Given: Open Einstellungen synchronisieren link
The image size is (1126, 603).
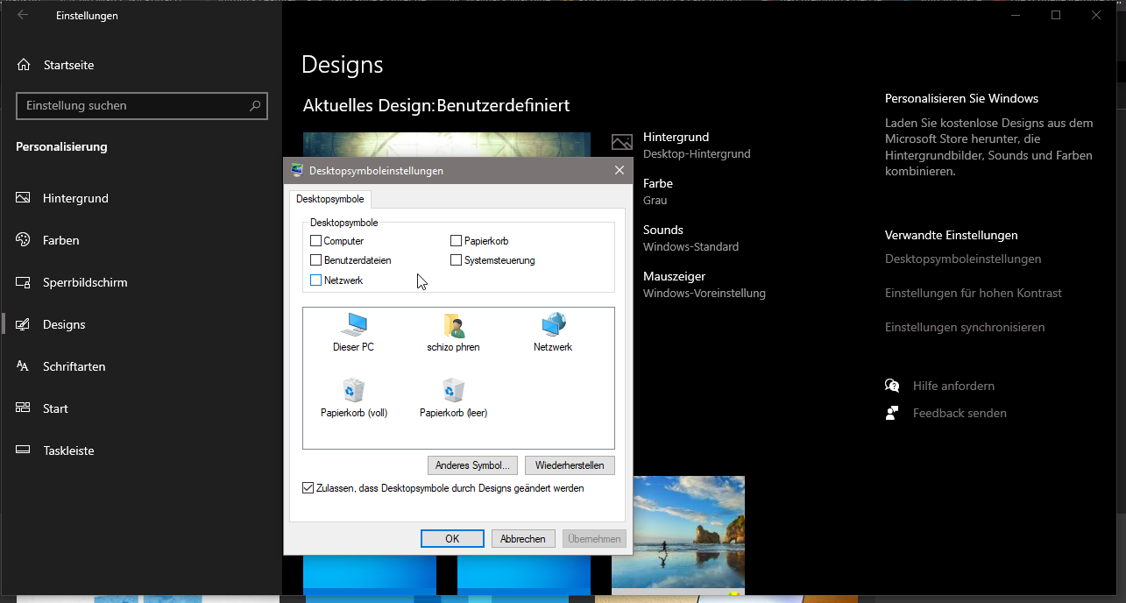Looking at the screenshot, I should point(965,327).
